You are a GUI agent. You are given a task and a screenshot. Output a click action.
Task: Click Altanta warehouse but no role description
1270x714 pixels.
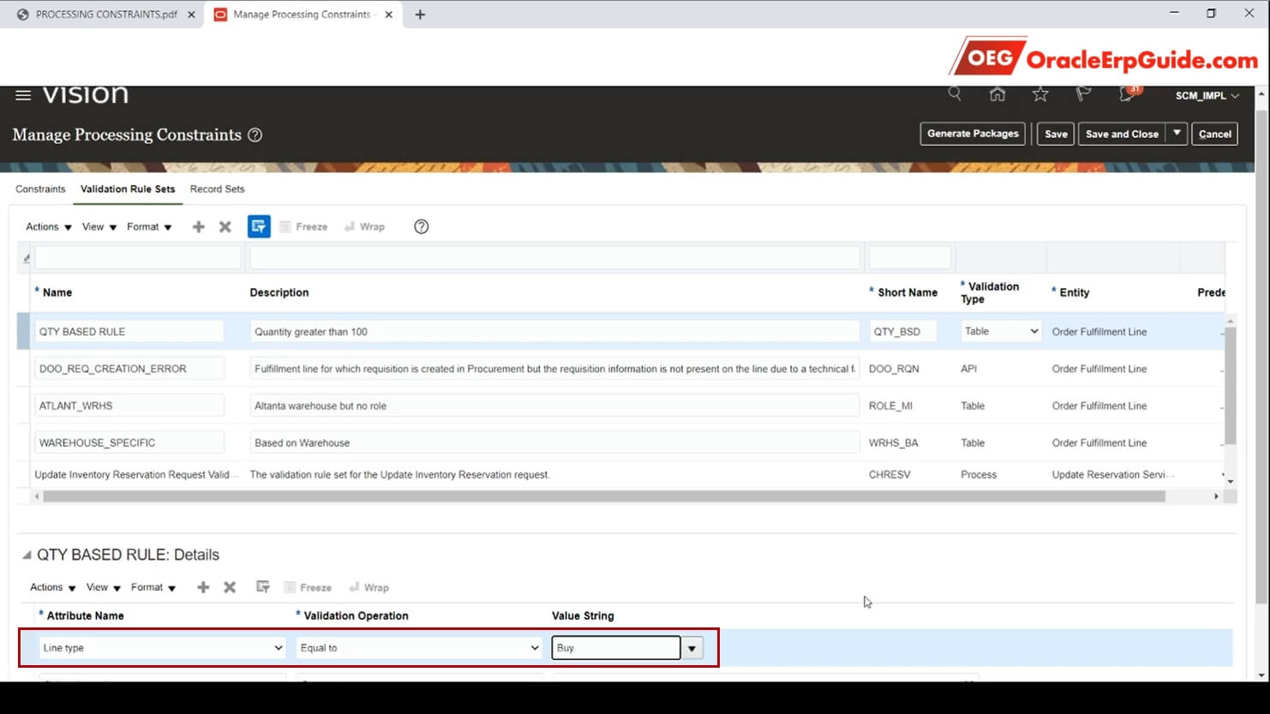pyautogui.click(x=554, y=405)
